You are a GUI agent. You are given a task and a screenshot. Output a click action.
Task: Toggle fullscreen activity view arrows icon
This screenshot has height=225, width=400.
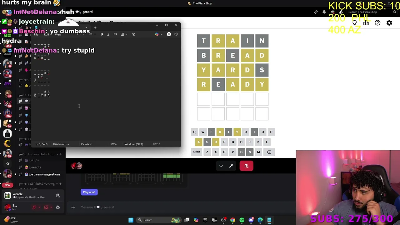coord(231,166)
